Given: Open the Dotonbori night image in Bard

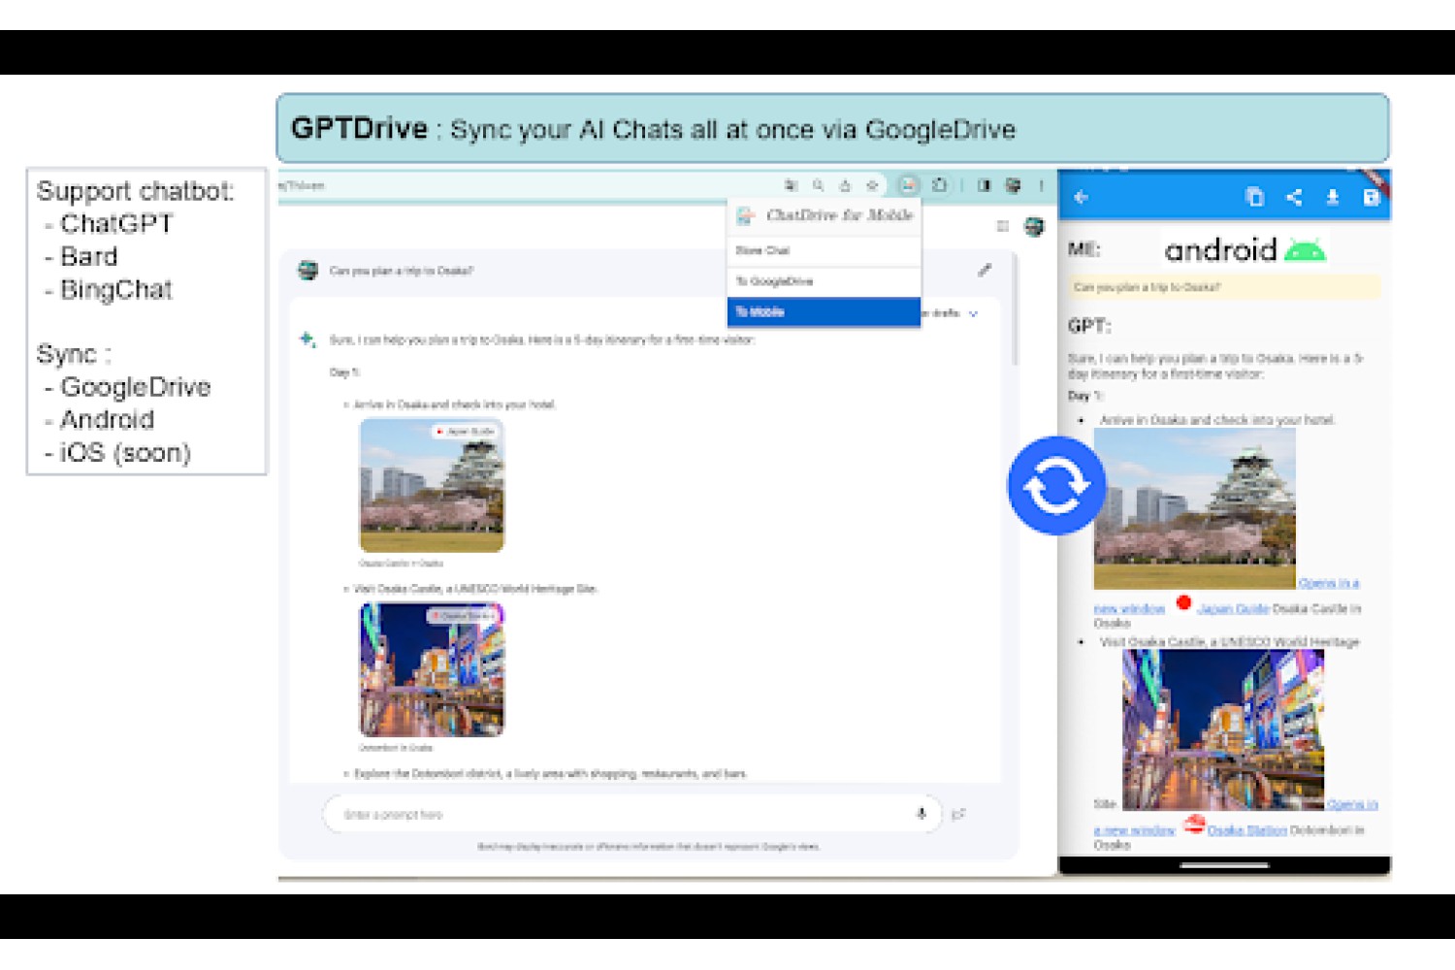Looking at the screenshot, I should pyautogui.click(x=432, y=670).
